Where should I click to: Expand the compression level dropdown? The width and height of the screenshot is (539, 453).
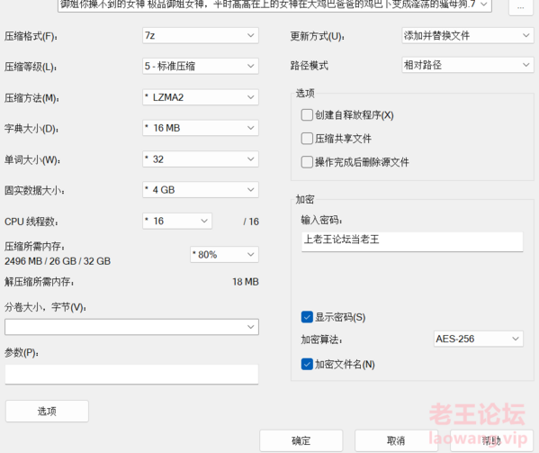coord(201,66)
